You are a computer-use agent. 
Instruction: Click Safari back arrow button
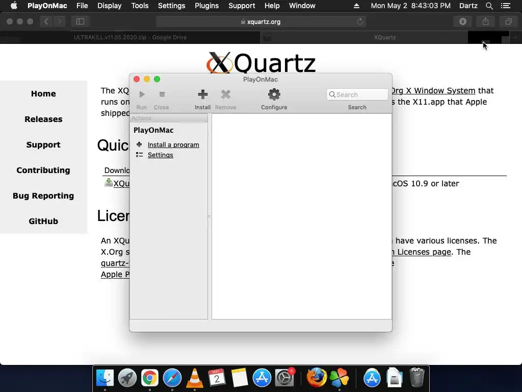click(46, 21)
